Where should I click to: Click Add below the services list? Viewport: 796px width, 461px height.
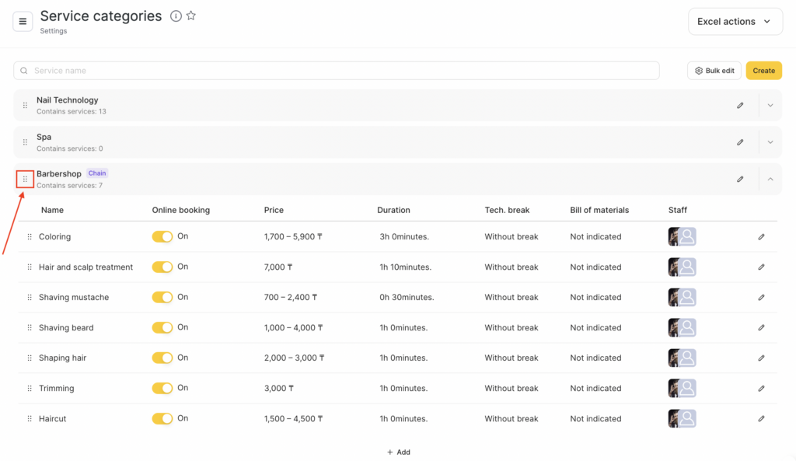point(398,452)
